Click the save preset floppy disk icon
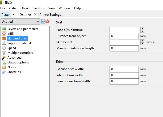 [x=43, y=21]
